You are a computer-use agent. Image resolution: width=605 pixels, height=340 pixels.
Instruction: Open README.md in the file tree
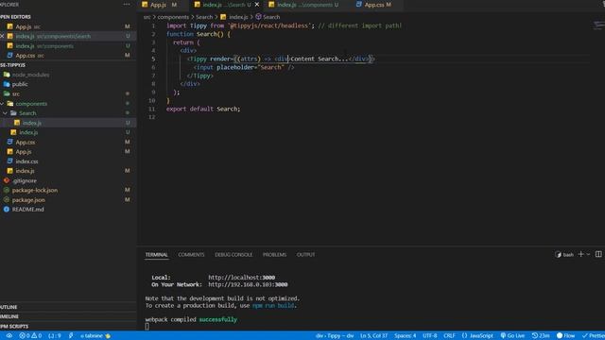(x=27, y=210)
